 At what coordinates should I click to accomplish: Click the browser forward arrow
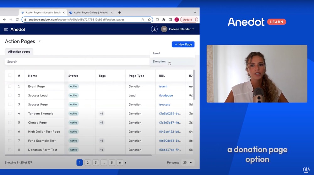pyautogui.click(x=11, y=19)
